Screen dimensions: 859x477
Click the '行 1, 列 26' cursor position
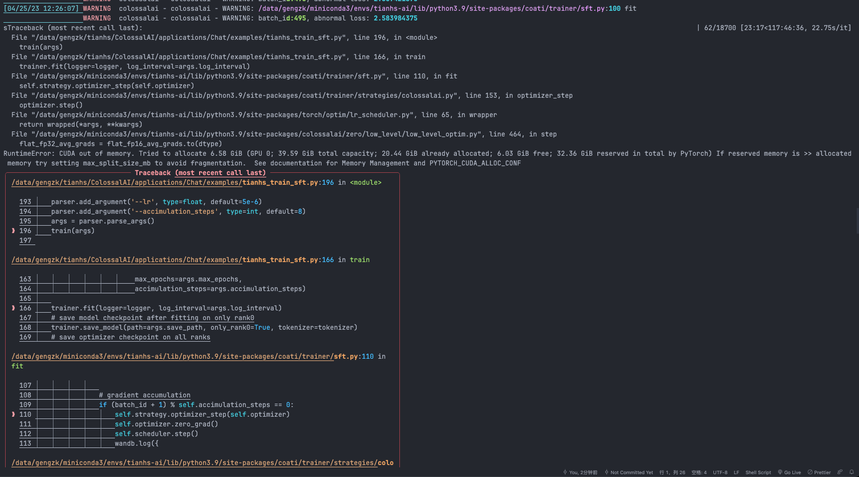click(x=672, y=472)
